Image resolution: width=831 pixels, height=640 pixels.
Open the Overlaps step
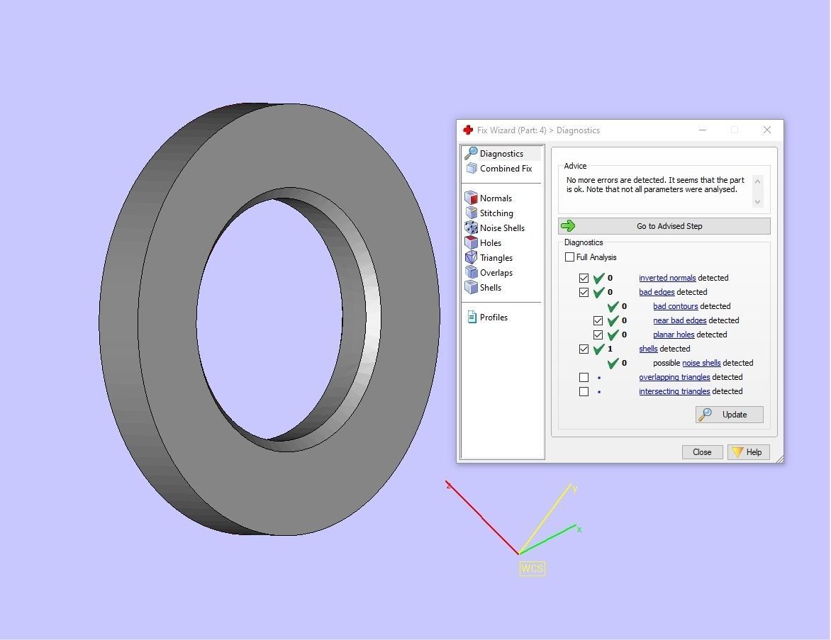click(496, 272)
